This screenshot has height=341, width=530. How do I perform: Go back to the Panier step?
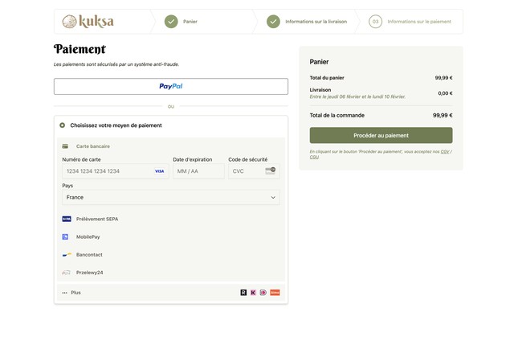click(190, 22)
